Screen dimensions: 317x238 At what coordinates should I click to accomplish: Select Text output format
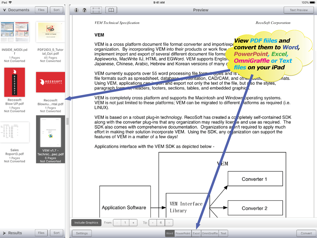[x=223, y=233]
